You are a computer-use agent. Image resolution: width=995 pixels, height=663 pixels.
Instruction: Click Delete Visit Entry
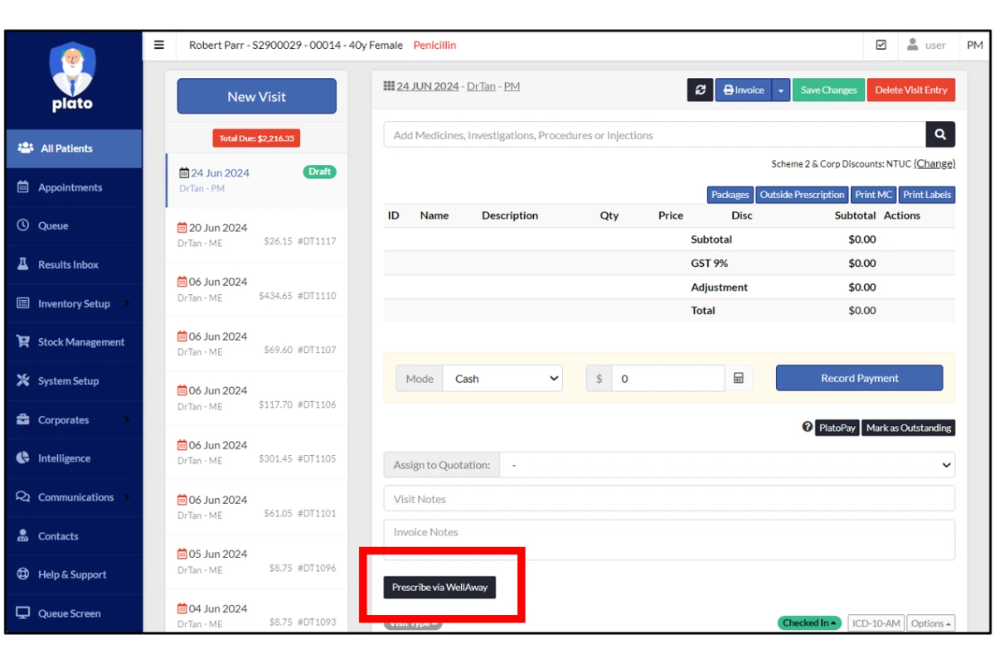pos(911,90)
